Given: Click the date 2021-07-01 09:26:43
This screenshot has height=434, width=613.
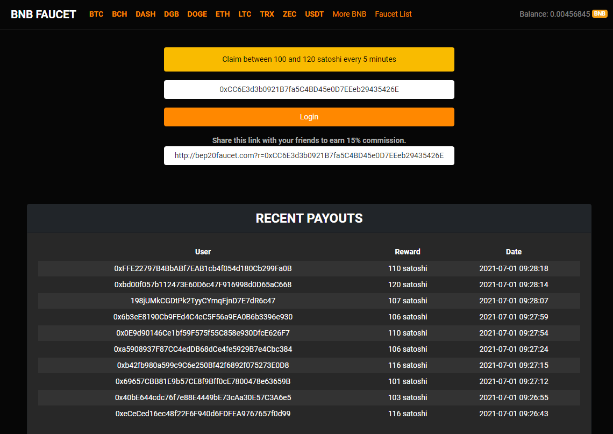Looking at the screenshot, I should pos(514,414).
